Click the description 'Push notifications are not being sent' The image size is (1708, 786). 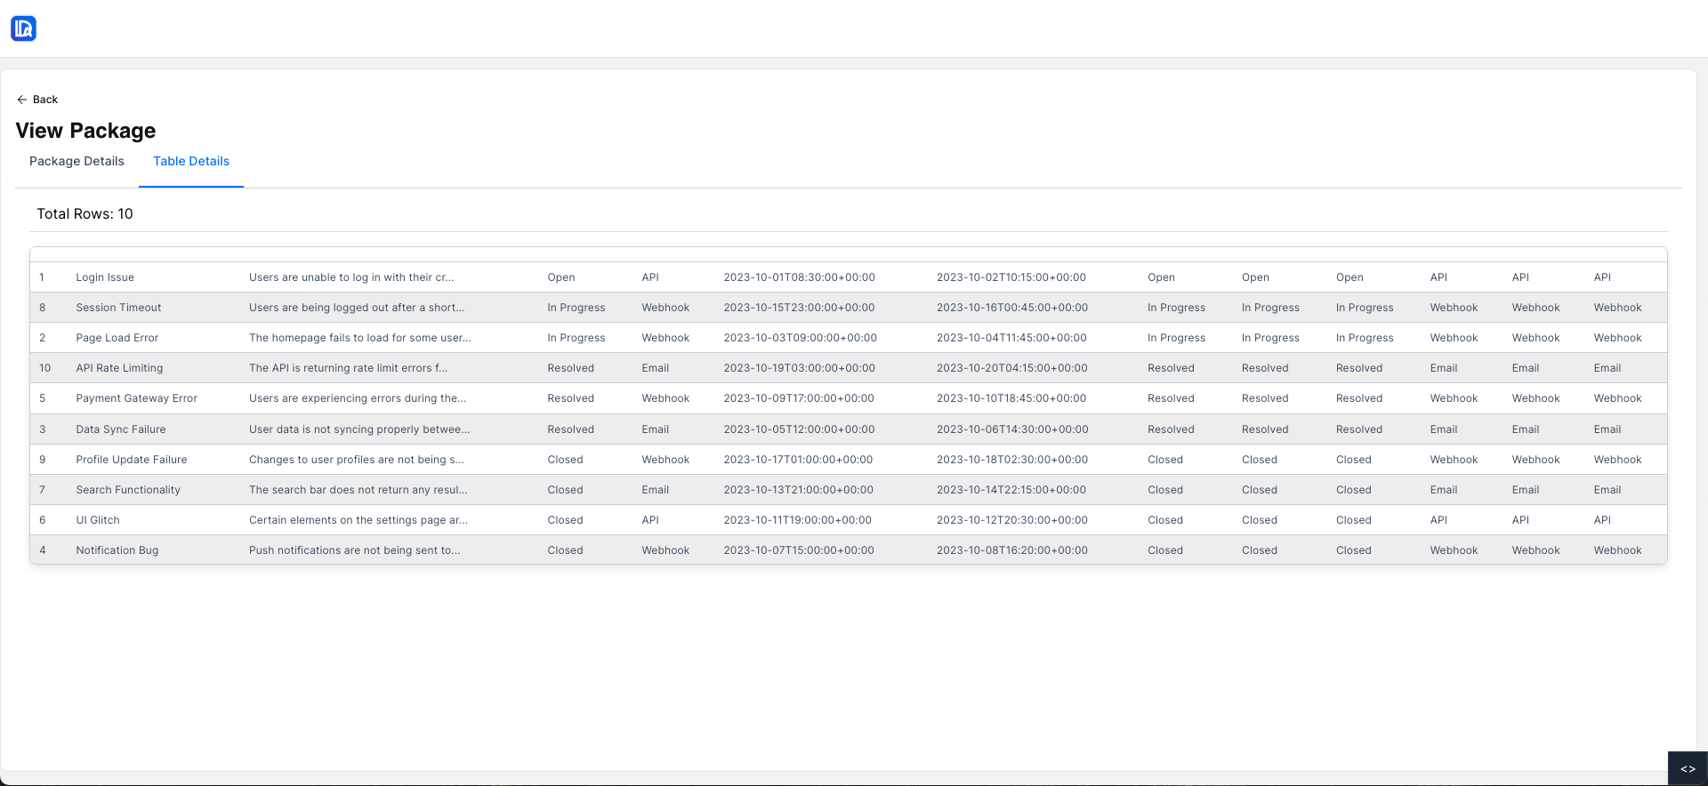click(x=354, y=550)
